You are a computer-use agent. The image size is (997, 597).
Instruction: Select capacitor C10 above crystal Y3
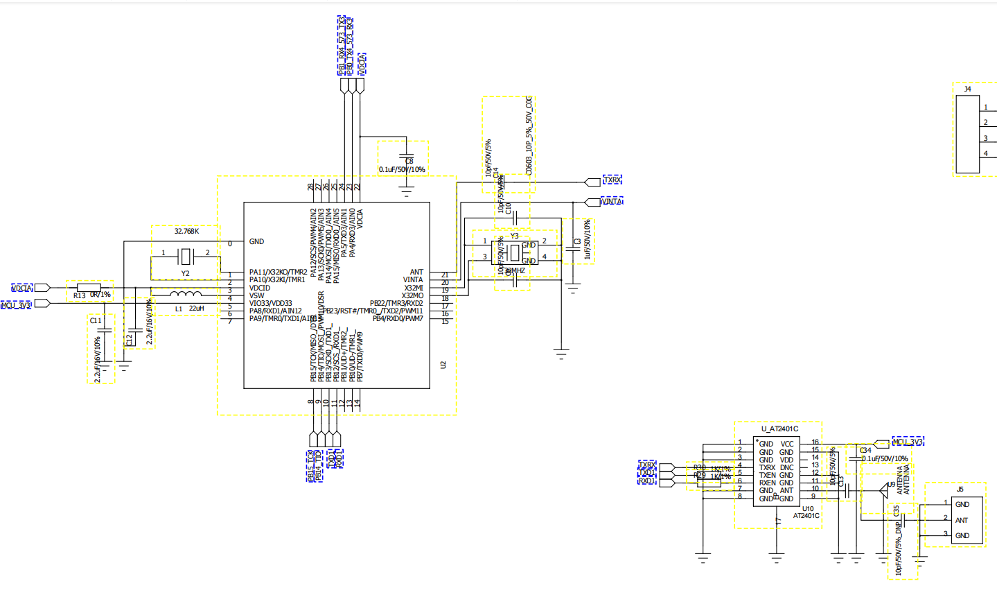(513, 218)
